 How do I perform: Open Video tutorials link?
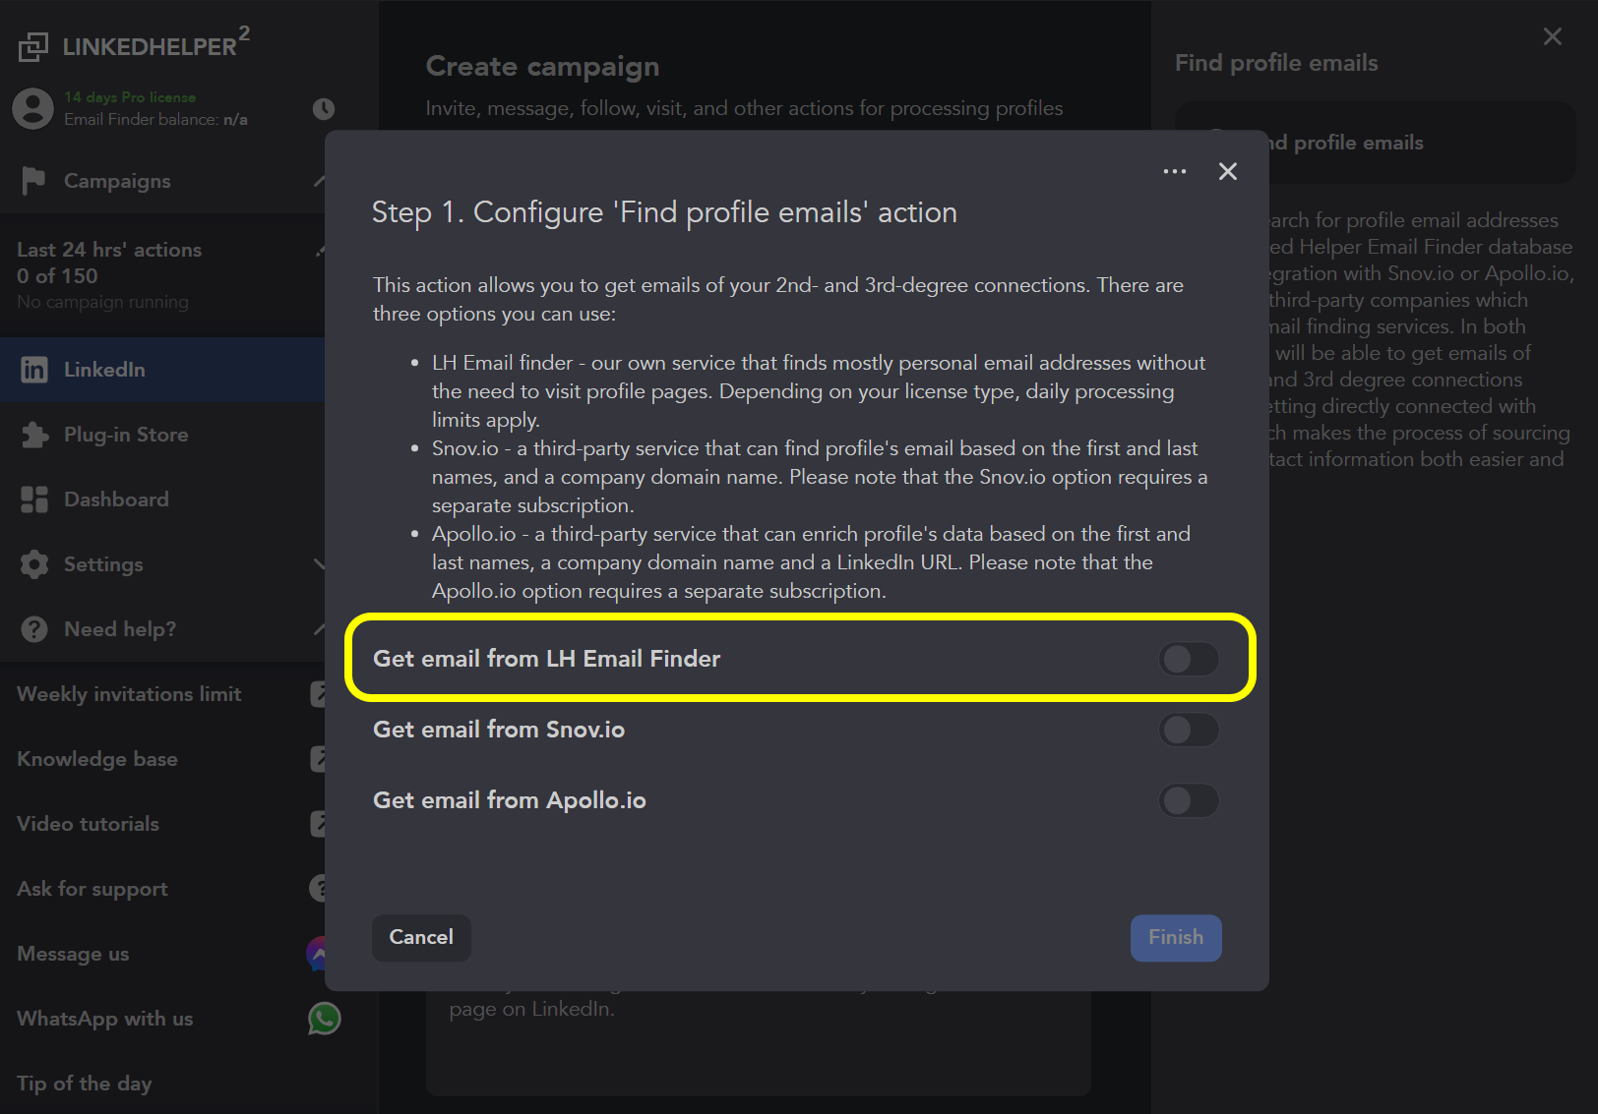pyautogui.click(x=88, y=824)
